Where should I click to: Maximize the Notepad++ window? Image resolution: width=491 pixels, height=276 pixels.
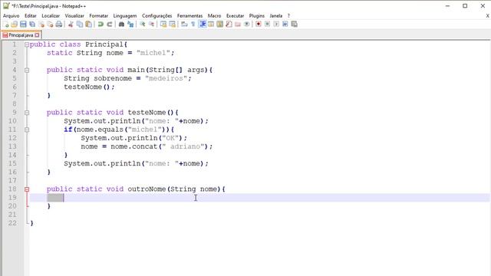pos(466,6)
